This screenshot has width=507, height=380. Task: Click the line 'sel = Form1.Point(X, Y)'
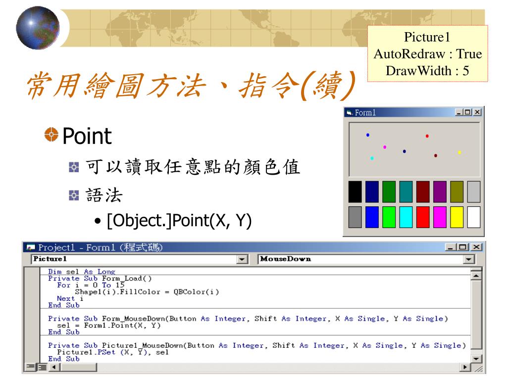pyautogui.click(x=108, y=325)
